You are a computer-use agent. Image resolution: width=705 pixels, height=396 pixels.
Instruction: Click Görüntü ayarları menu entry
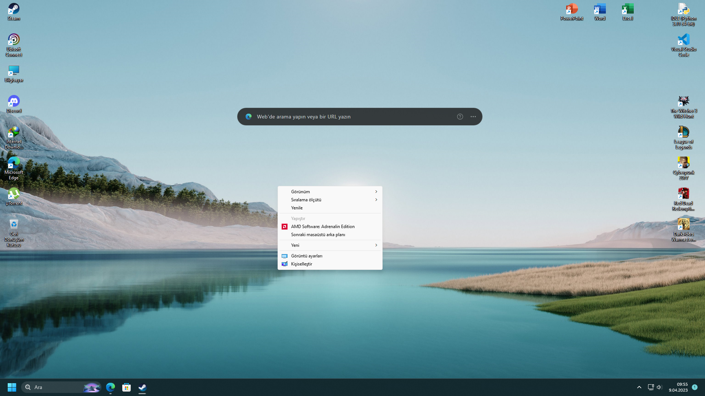(307, 256)
